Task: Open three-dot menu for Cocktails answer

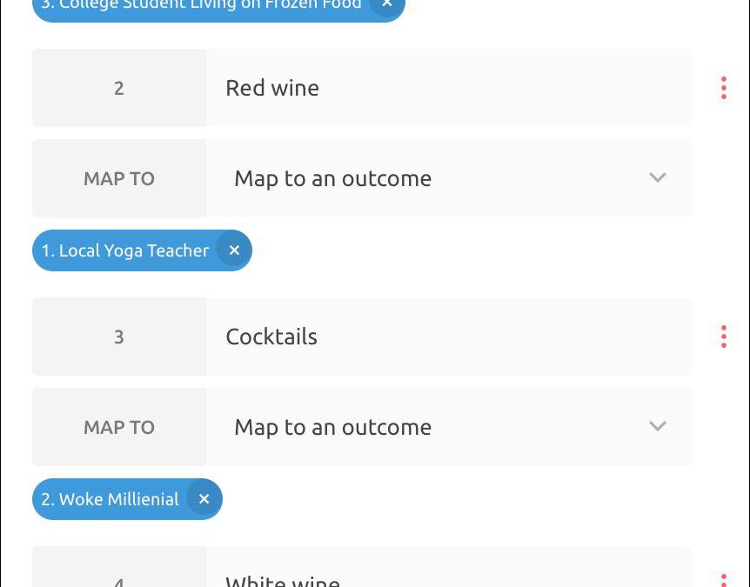Action: pos(723,337)
